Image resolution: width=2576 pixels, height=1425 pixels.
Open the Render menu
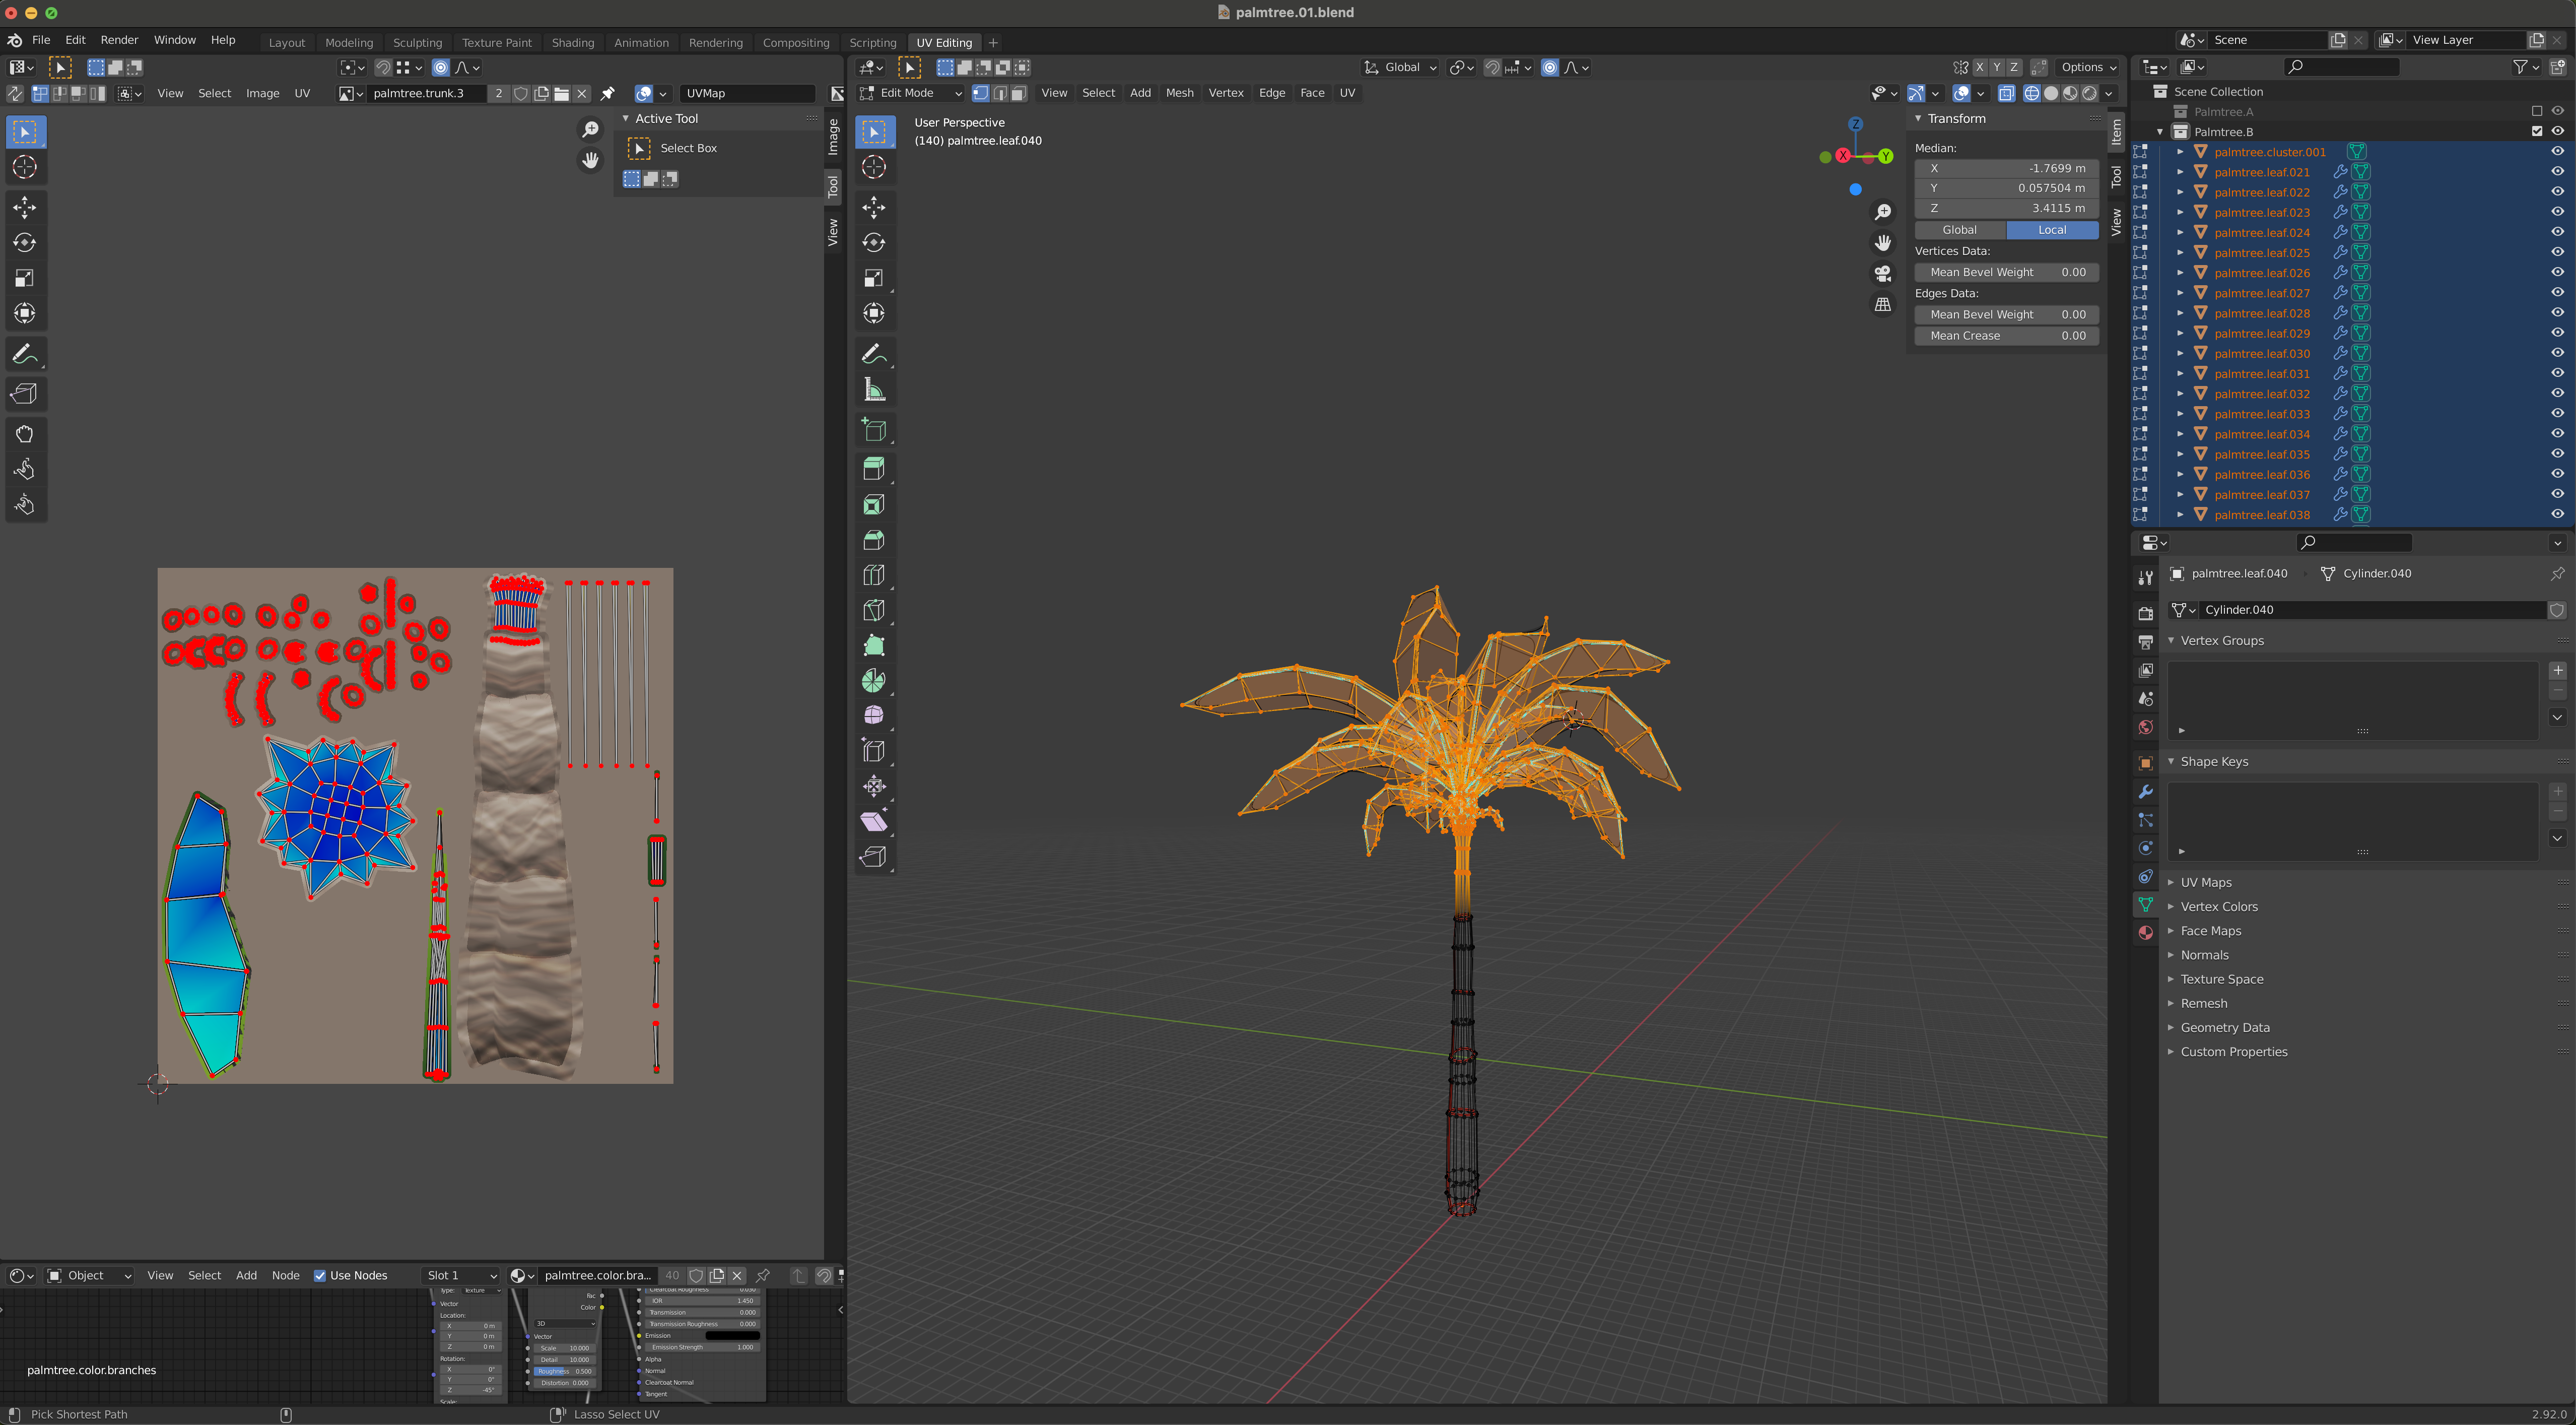point(119,40)
